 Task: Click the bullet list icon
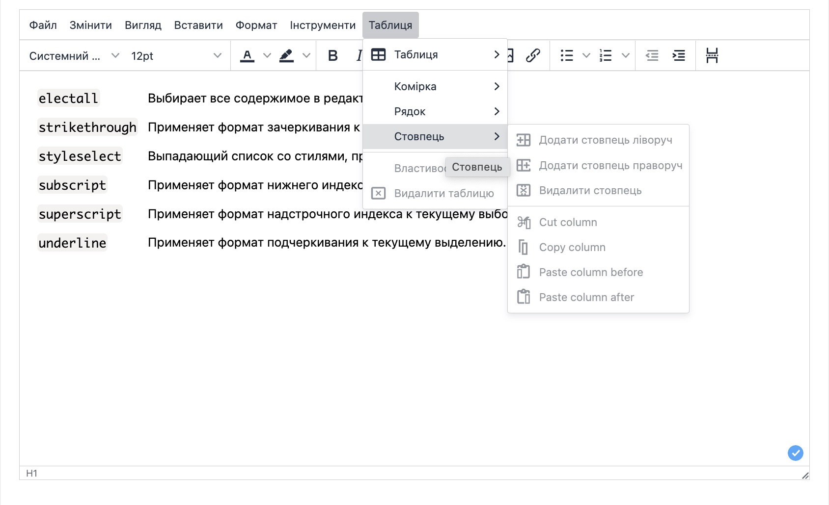[x=567, y=56]
